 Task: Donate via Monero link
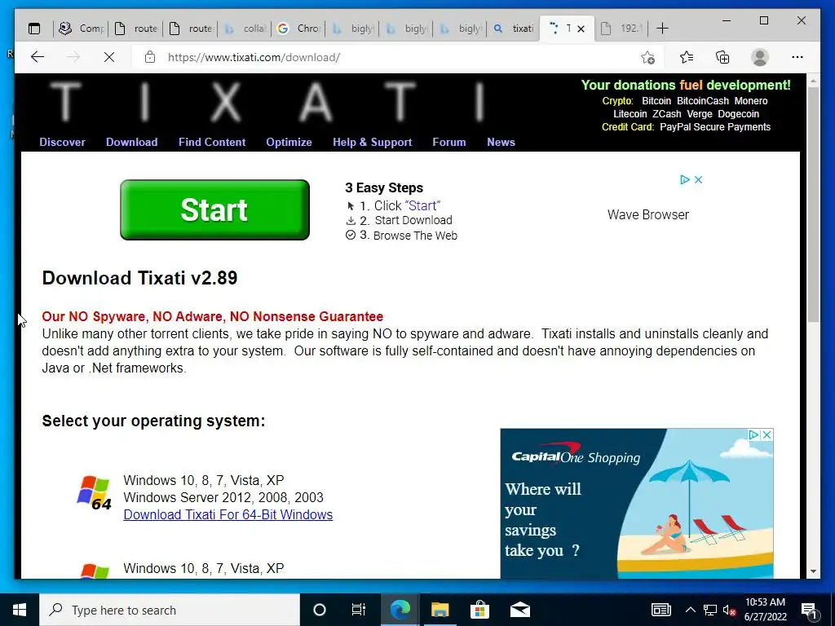751,101
